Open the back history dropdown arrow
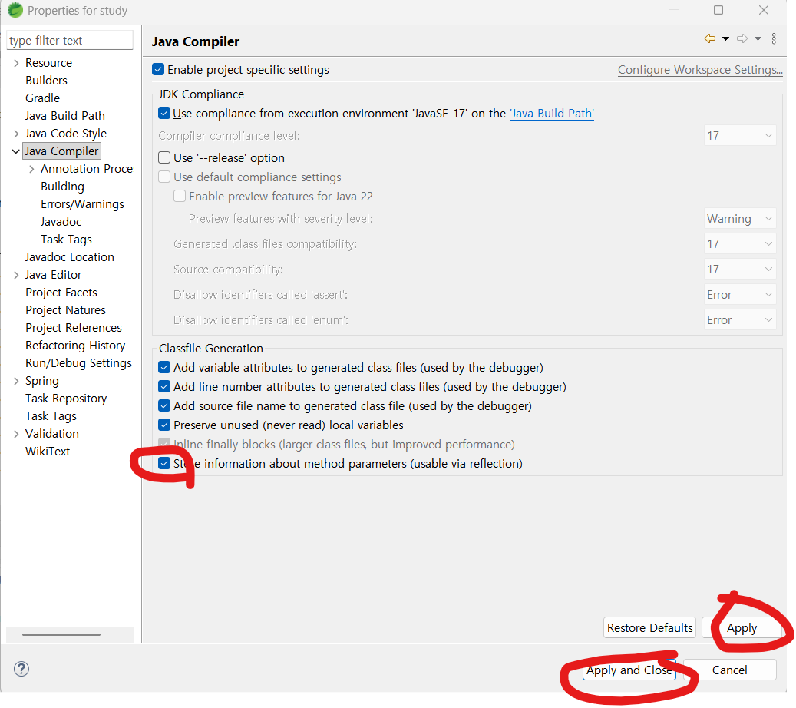The width and height of the screenshot is (796, 708). tap(726, 38)
